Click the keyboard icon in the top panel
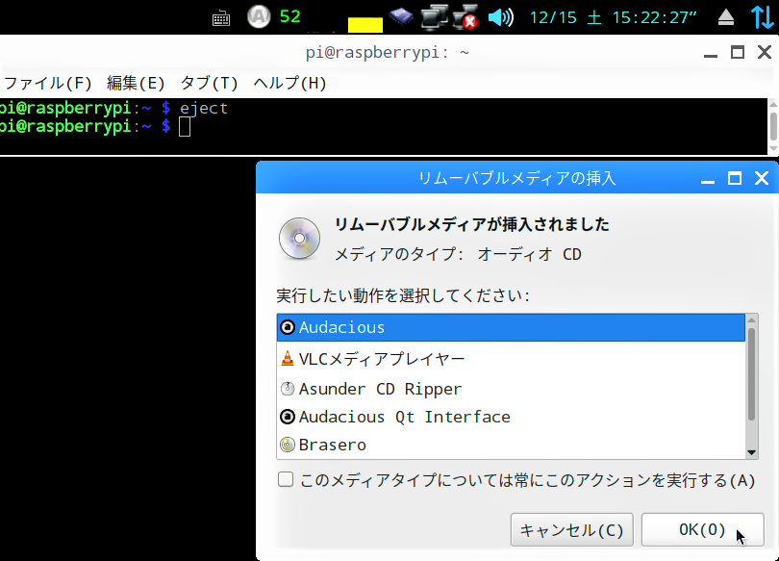Viewport: 779px width, 561px height. [x=221, y=19]
